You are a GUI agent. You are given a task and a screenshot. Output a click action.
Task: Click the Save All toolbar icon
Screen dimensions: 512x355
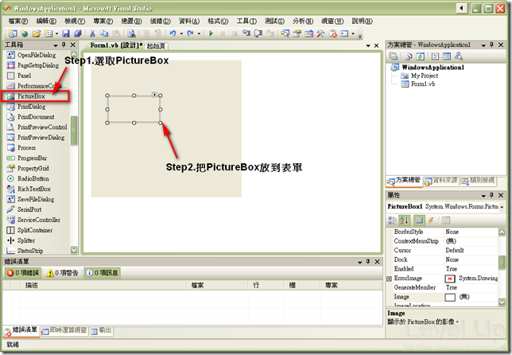point(78,33)
